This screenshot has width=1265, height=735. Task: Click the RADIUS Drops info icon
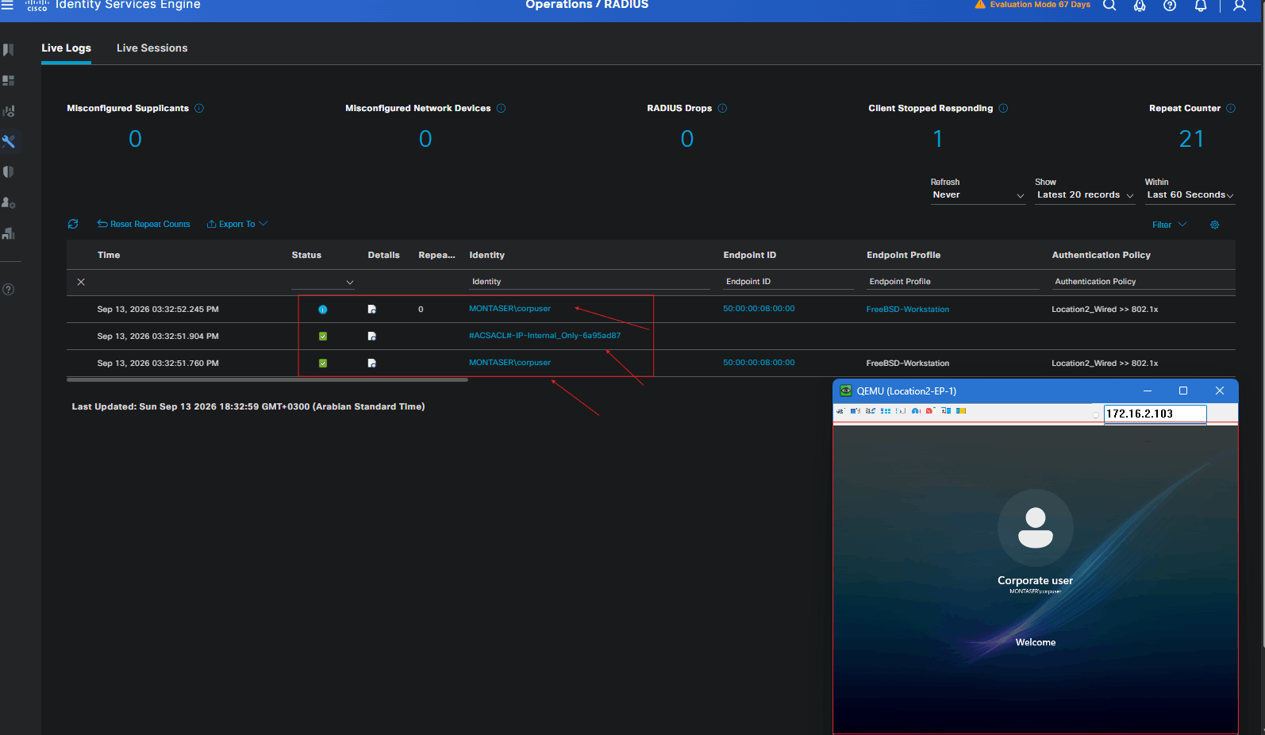[722, 108]
